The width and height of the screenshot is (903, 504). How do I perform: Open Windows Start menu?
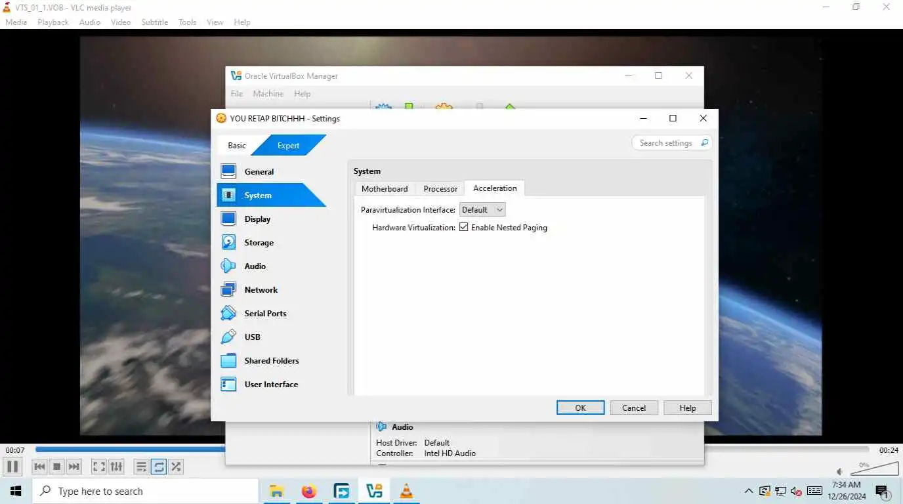16,491
